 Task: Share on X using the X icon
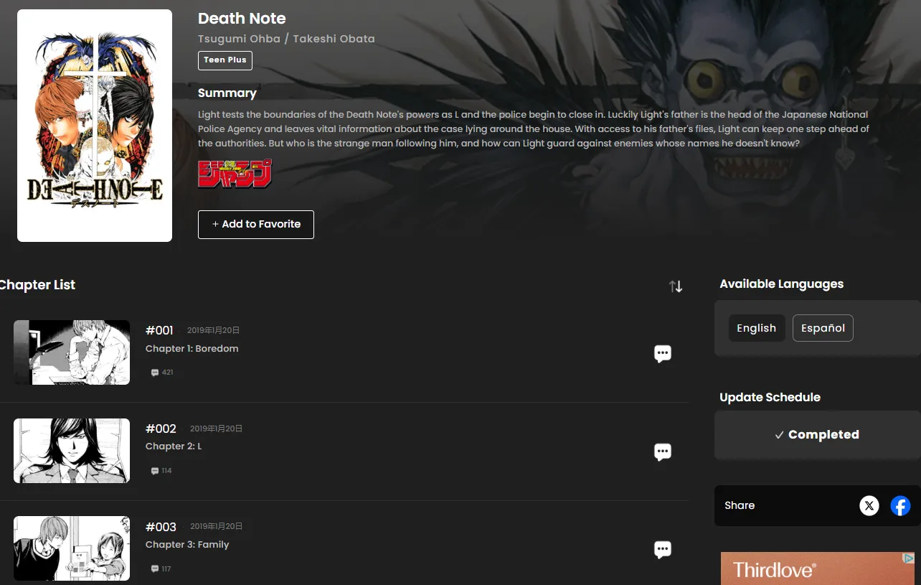tap(869, 505)
